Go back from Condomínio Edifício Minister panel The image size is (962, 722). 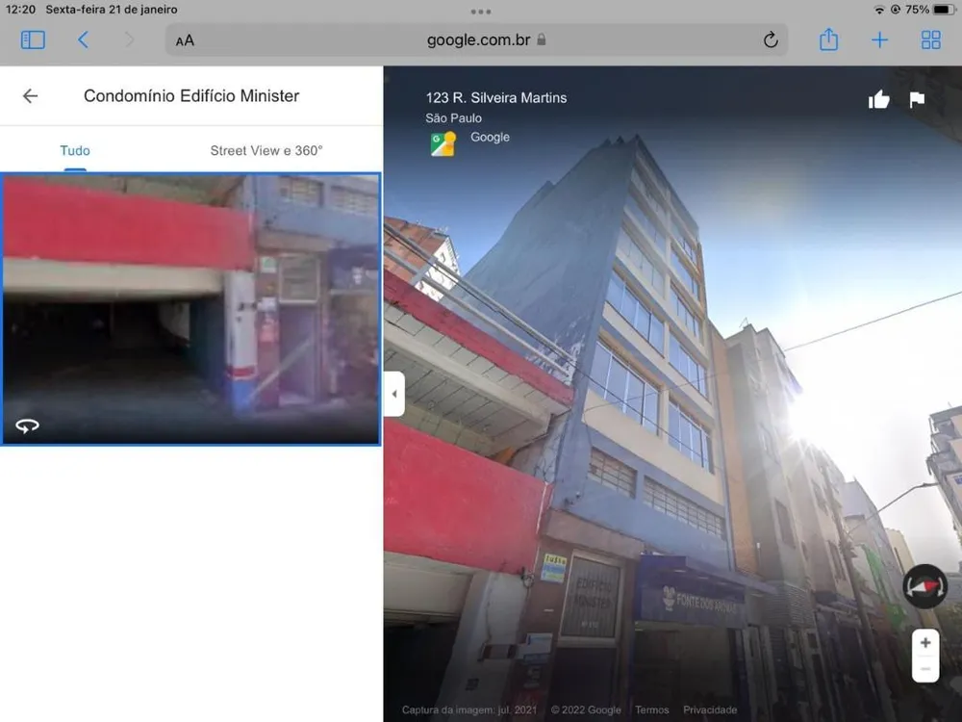(30, 95)
